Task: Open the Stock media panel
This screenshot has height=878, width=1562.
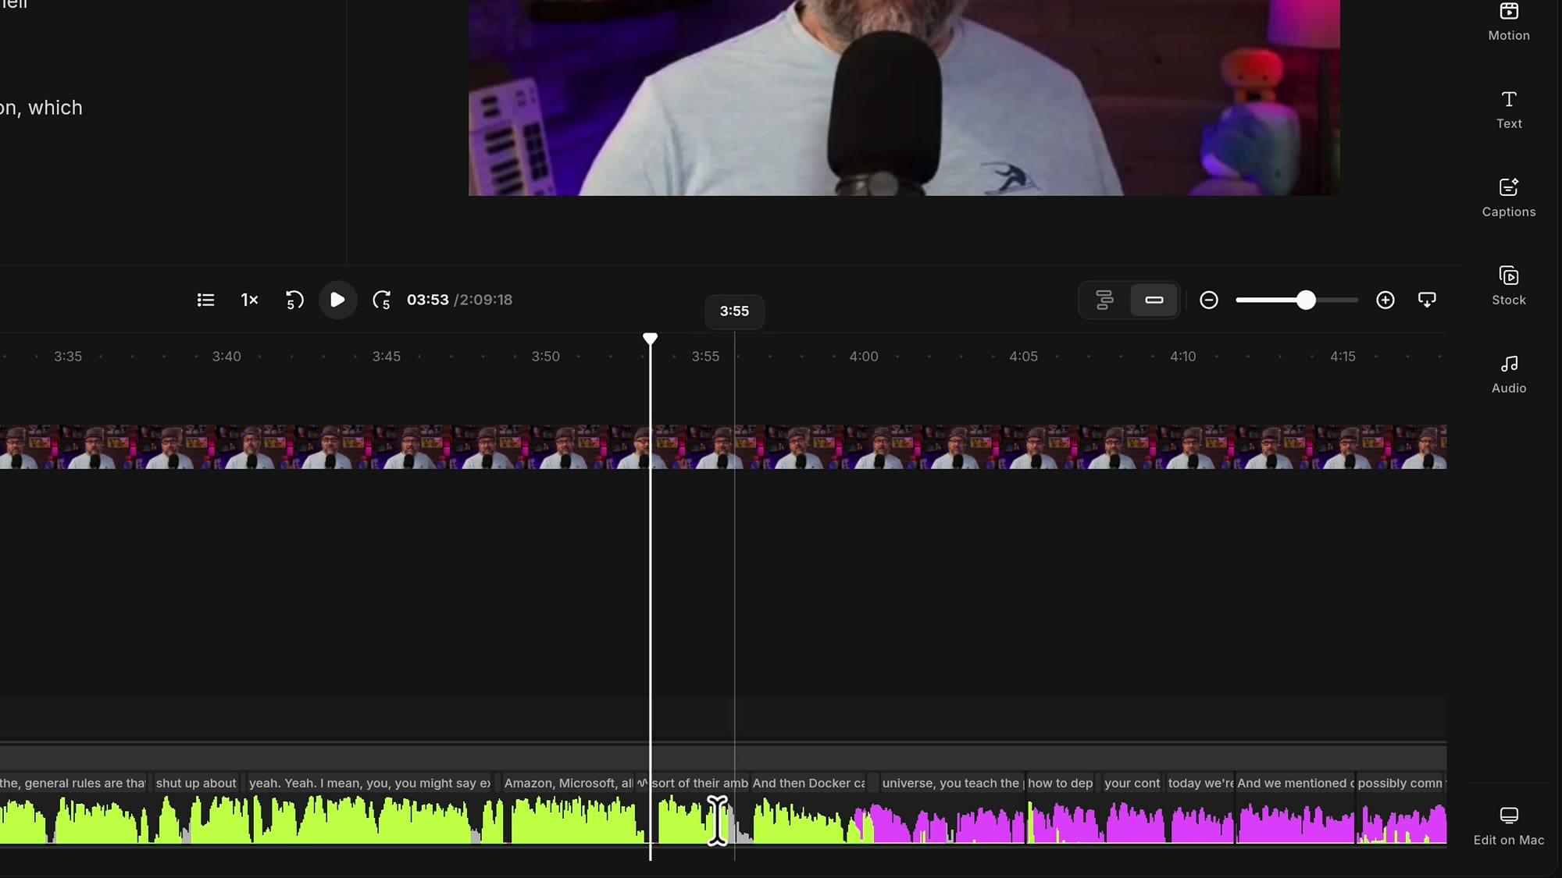Action: (x=1508, y=286)
